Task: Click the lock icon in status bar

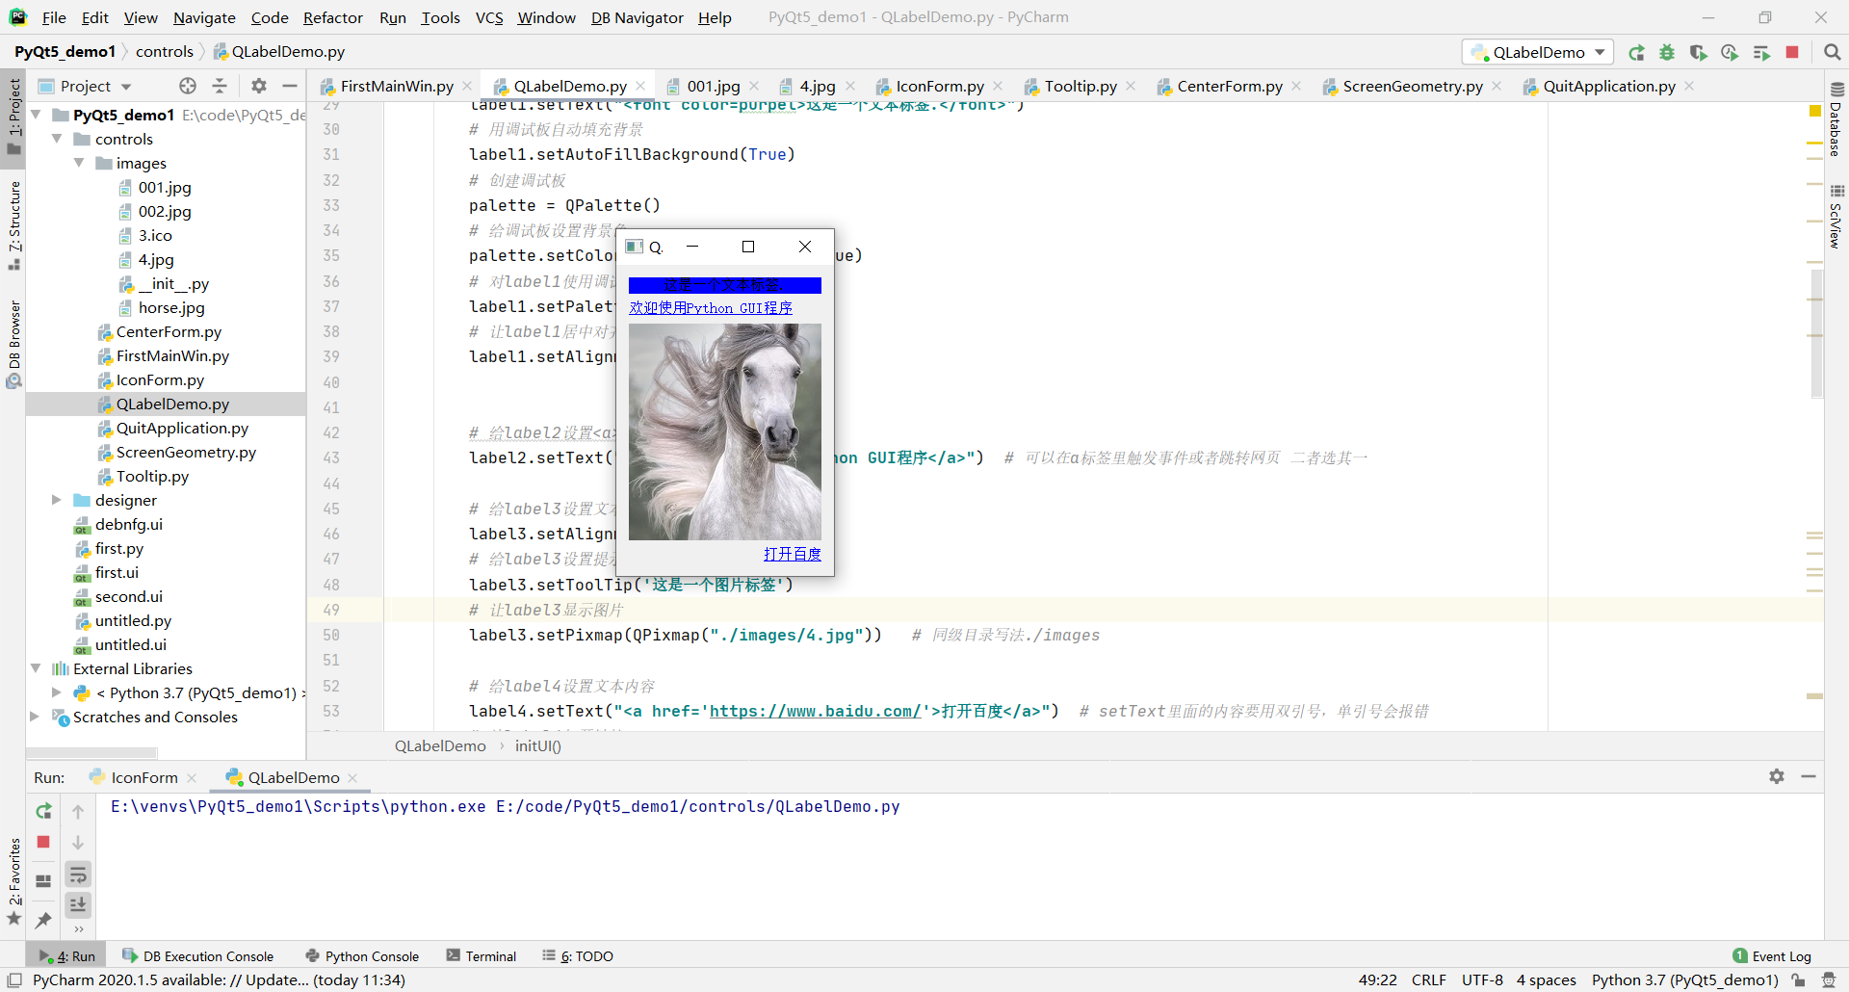Action: click(1798, 979)
